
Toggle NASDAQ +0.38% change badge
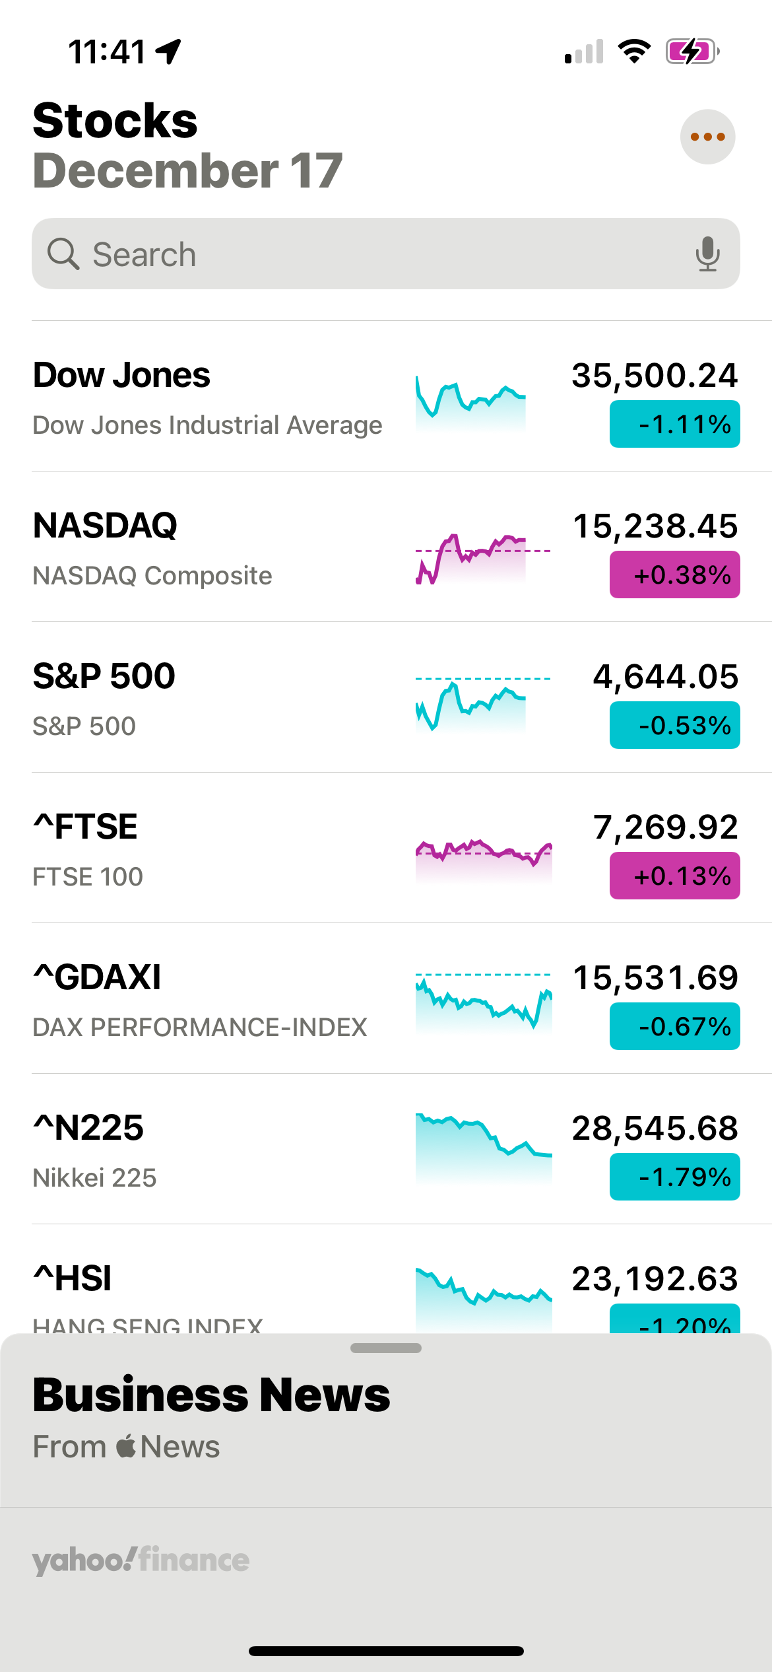674,575
